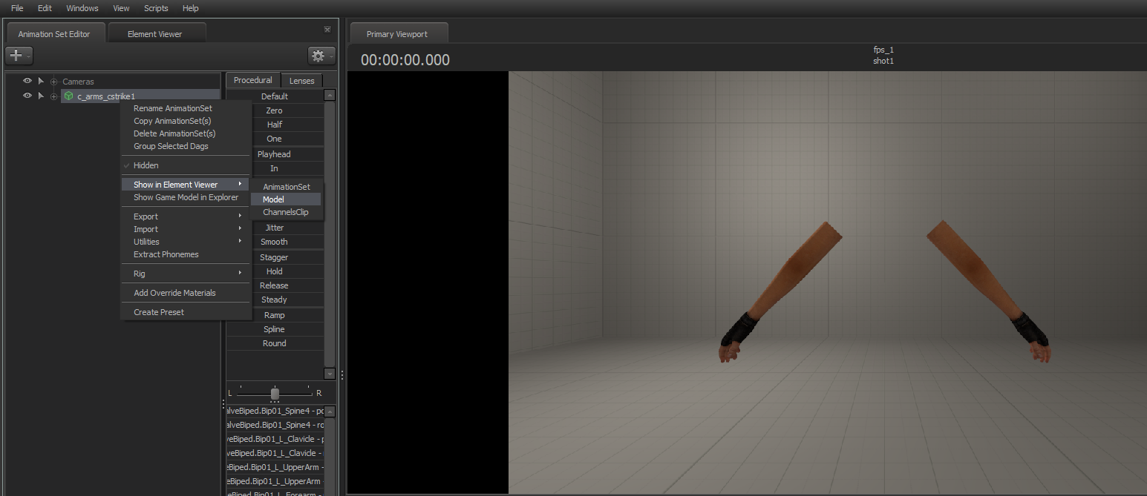Expand the Utilities submenu
This screenshot has height=496, width=1147.
(186, 242)
